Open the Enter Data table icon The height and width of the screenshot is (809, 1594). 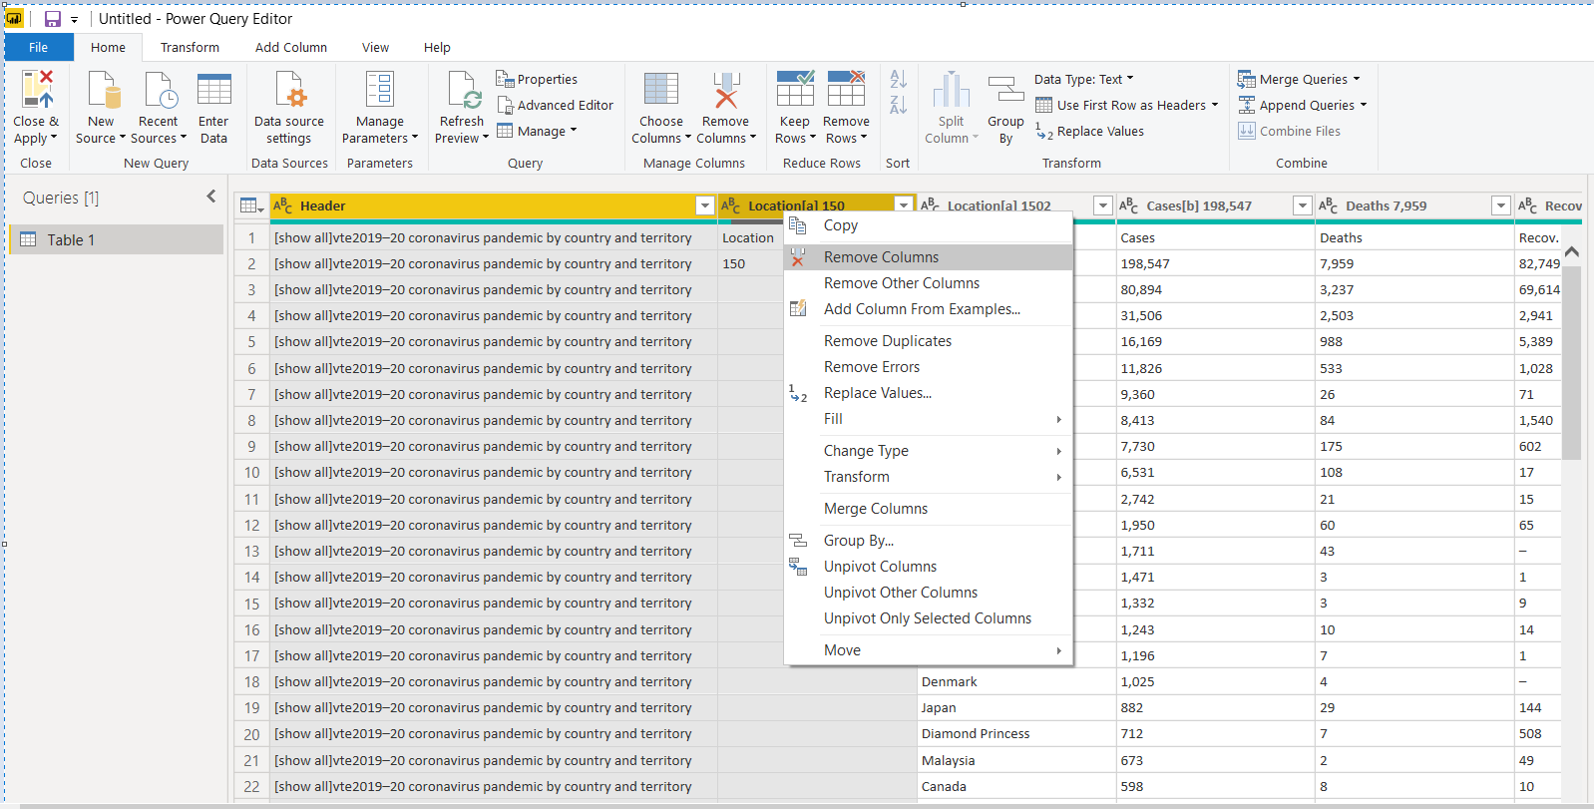213,90
